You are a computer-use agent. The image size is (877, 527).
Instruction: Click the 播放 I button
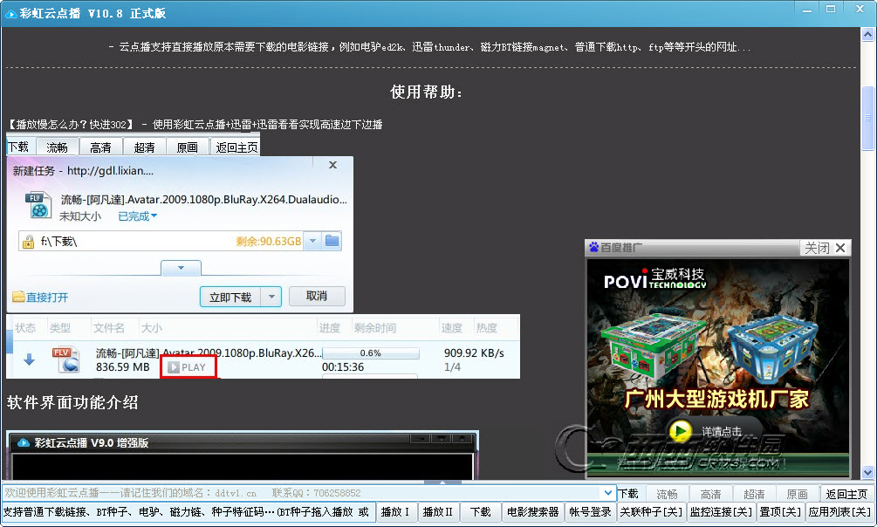pyautogui.click(x=395, y=512)
